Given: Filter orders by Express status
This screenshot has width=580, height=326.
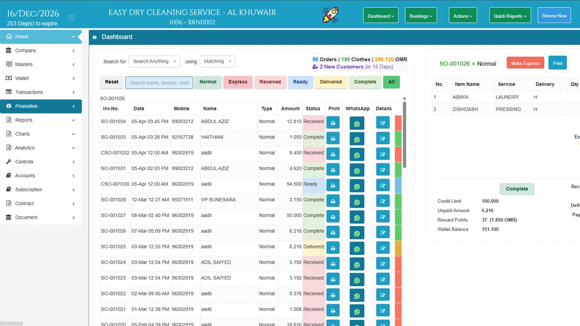Looking at the screenshot, I should tap(238, 82).
